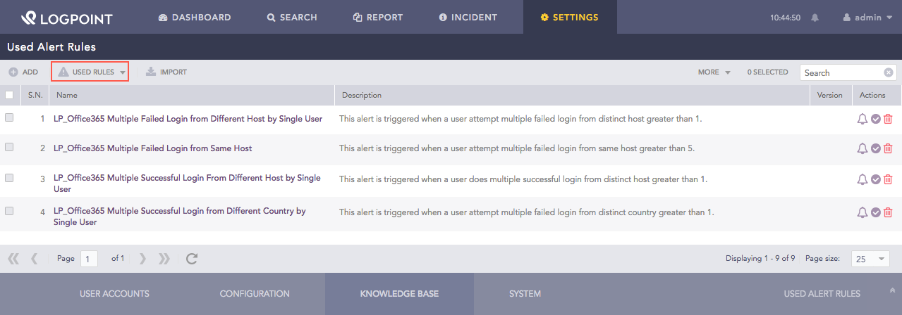Click the LogPoint logo
The height and width of the screenshot is (315, 902).
[66, 18]
